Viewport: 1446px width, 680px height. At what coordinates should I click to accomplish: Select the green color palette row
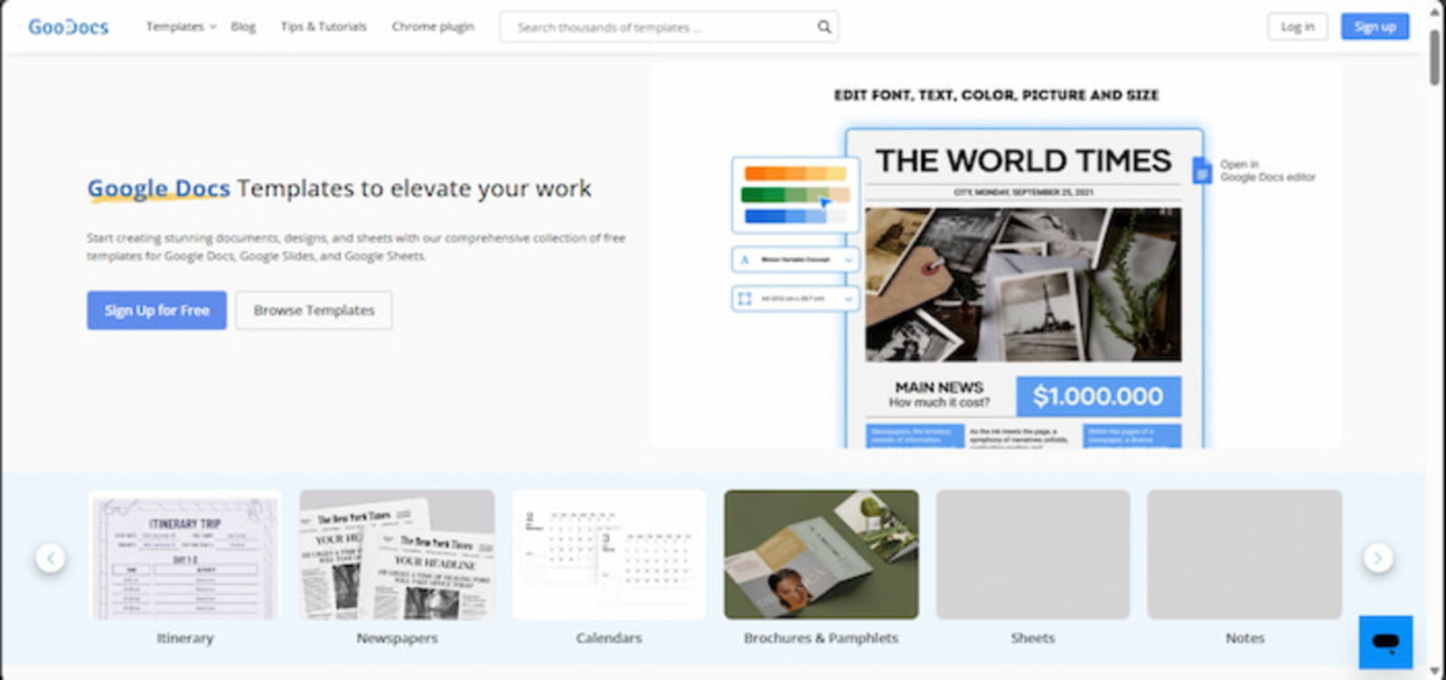pos(795,195)
